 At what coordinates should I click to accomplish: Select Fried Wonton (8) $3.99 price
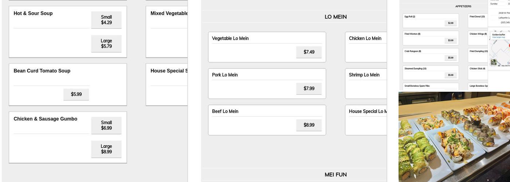(451, 40)
